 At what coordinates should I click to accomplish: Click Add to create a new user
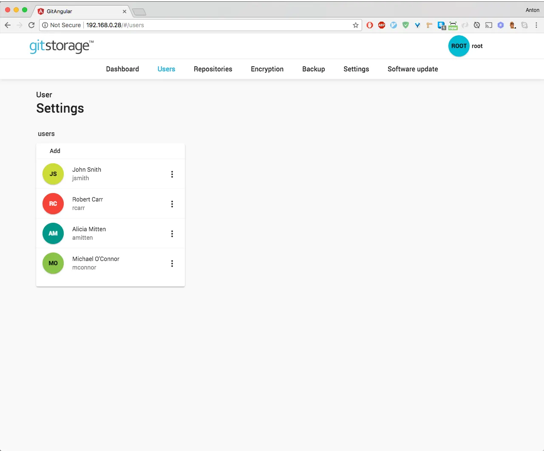coord(55,151)
